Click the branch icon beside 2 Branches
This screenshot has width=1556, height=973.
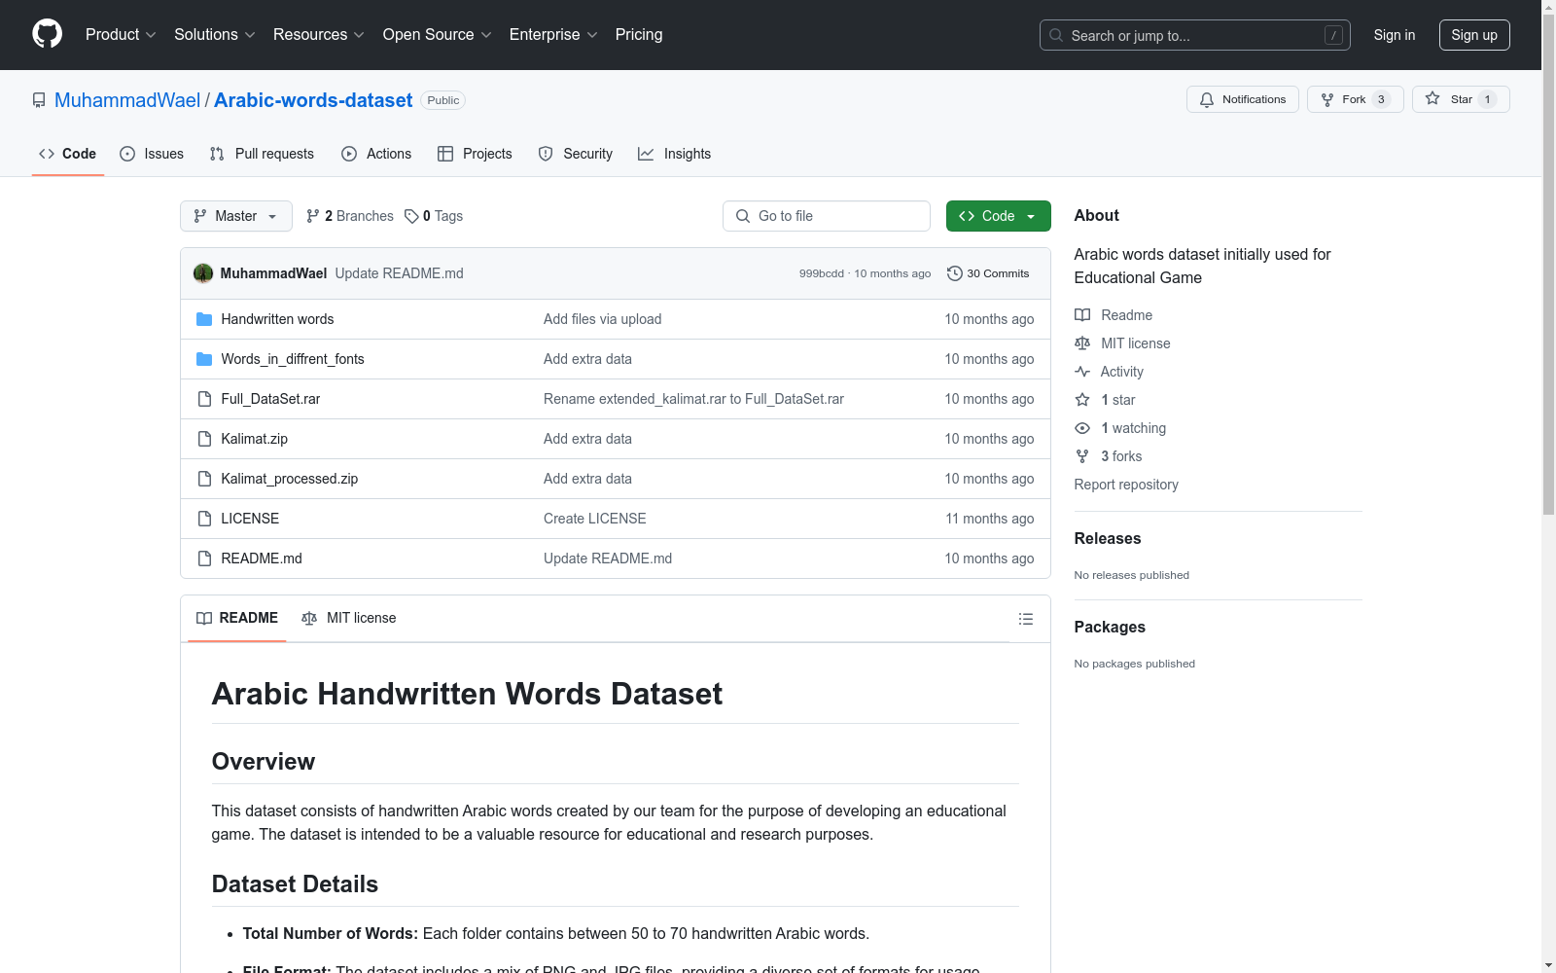point(313,216)
